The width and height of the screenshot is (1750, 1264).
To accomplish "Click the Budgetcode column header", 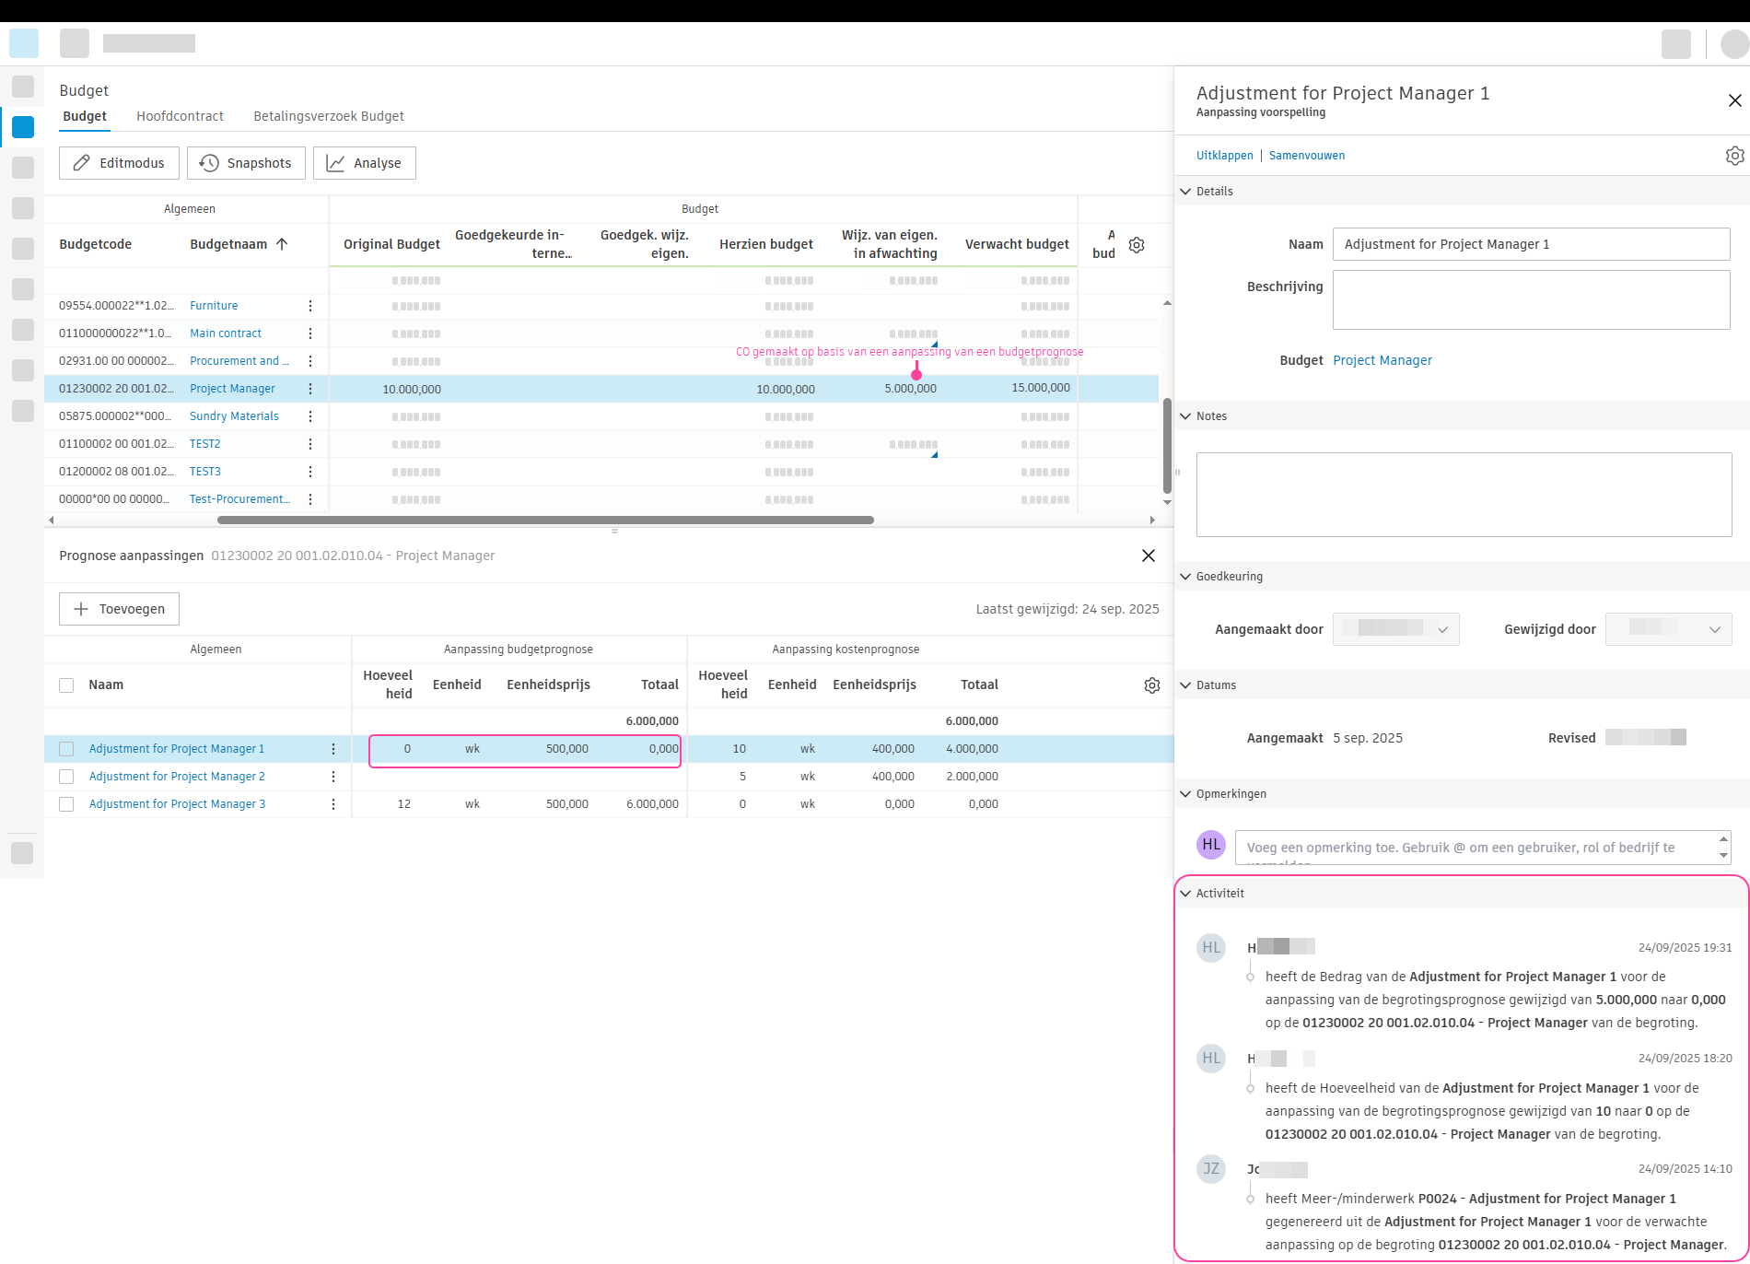I will (x=96, y=244).
